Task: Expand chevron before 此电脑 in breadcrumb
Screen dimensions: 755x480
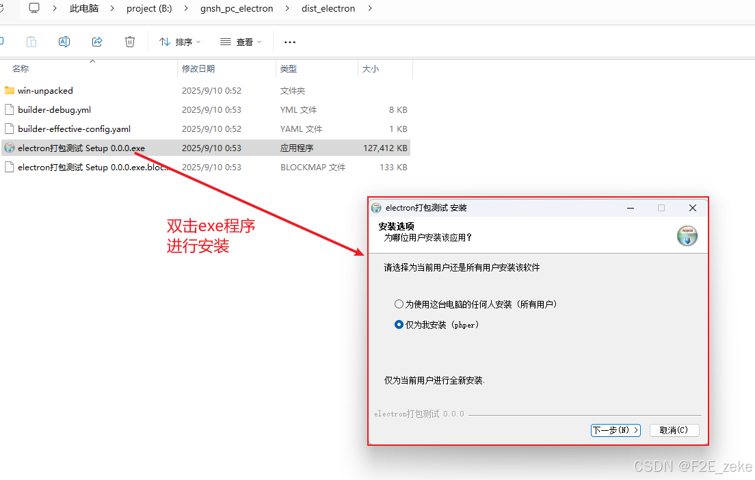Action: (55, 8)
